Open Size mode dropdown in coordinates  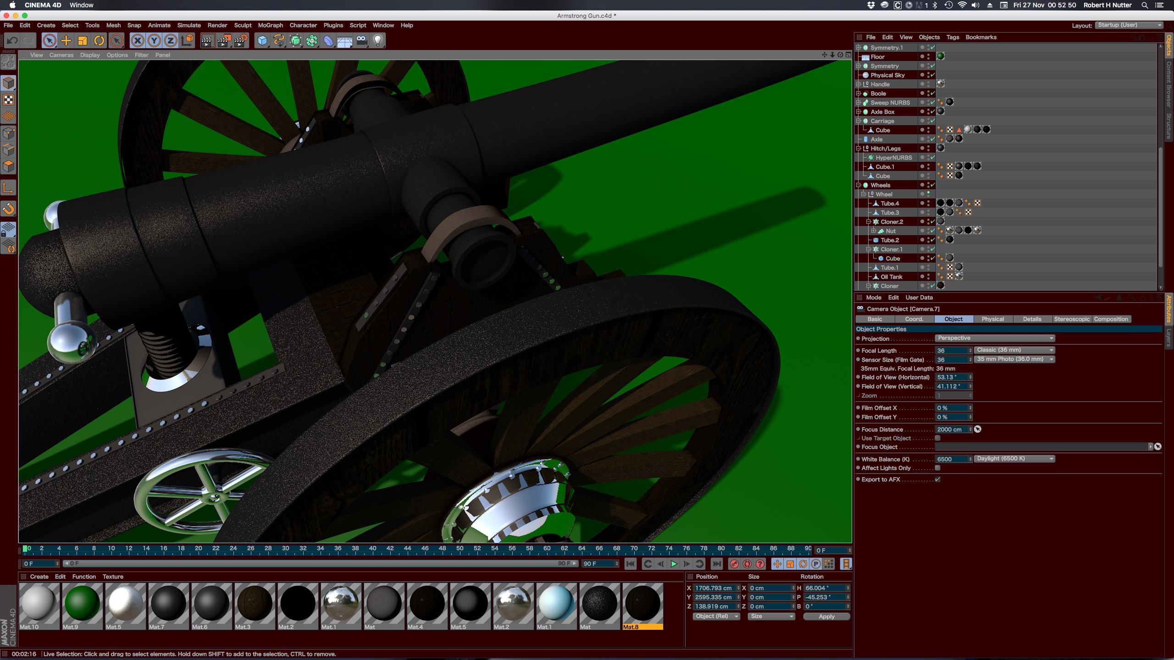(x=771, y=616)
